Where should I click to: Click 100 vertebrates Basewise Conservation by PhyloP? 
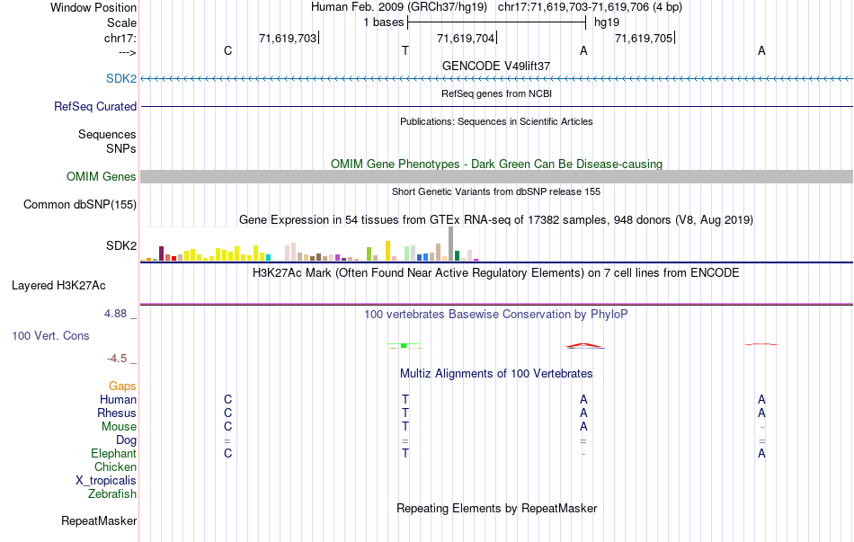pyautogui.click(x=496, y=315)
